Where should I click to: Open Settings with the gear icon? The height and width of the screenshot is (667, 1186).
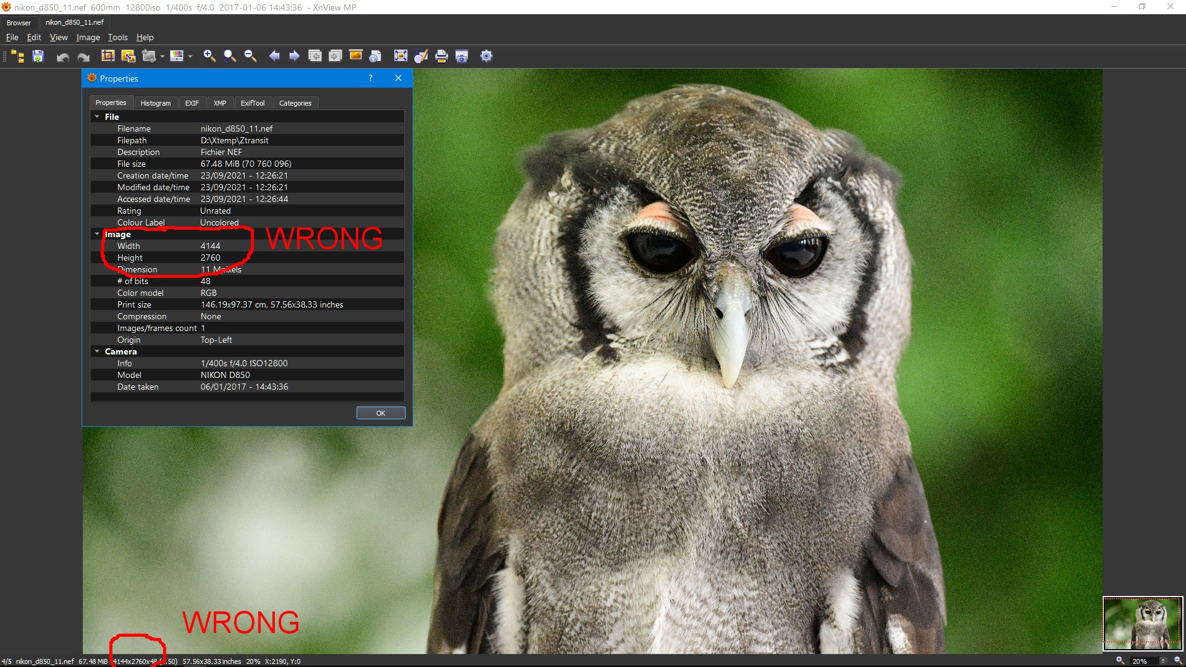(486, 56)
